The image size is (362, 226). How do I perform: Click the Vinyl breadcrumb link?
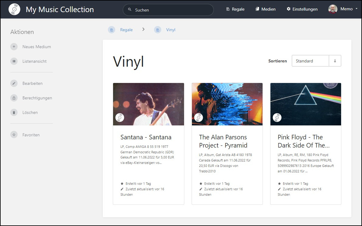(x=171, y=30)
